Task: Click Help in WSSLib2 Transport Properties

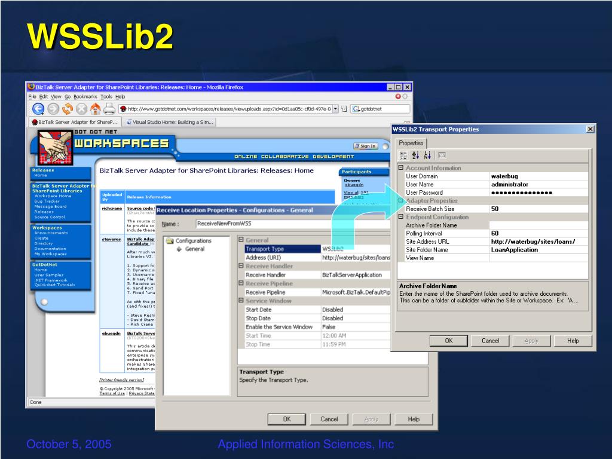Action: click(x=573, y=341)
